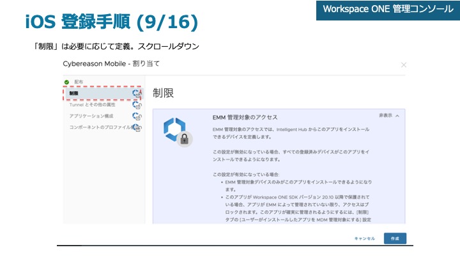Screen dimensions: 460x259
Task: Click the キャンセル link
Action: pos(365,239)
